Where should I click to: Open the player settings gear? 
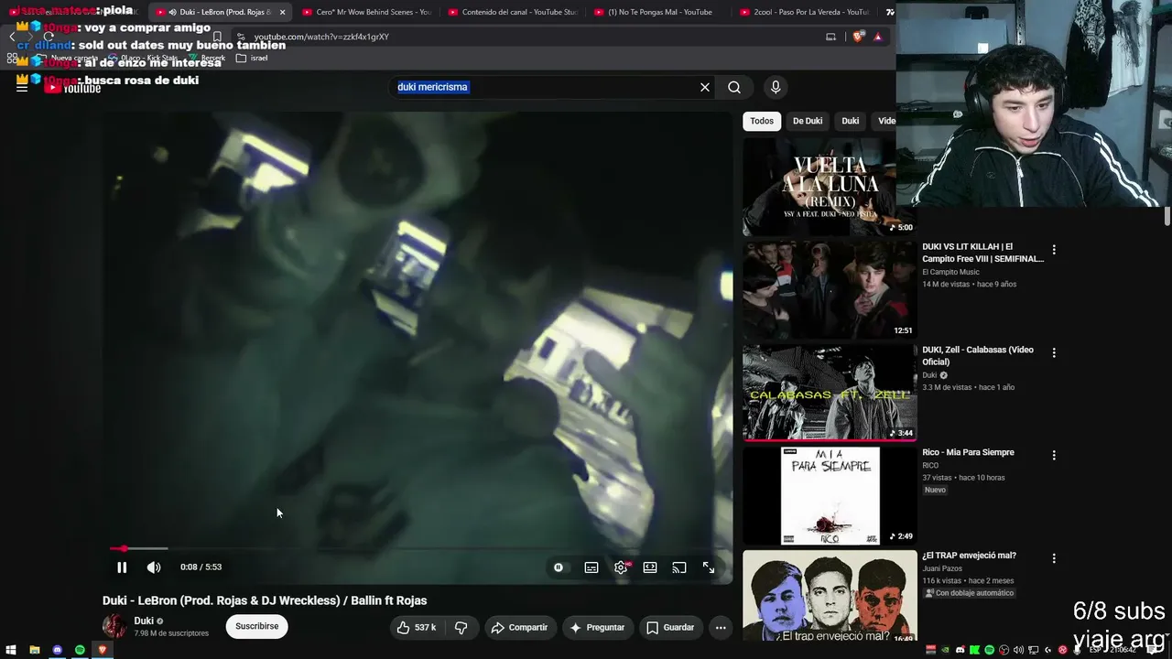pos(621,567)
